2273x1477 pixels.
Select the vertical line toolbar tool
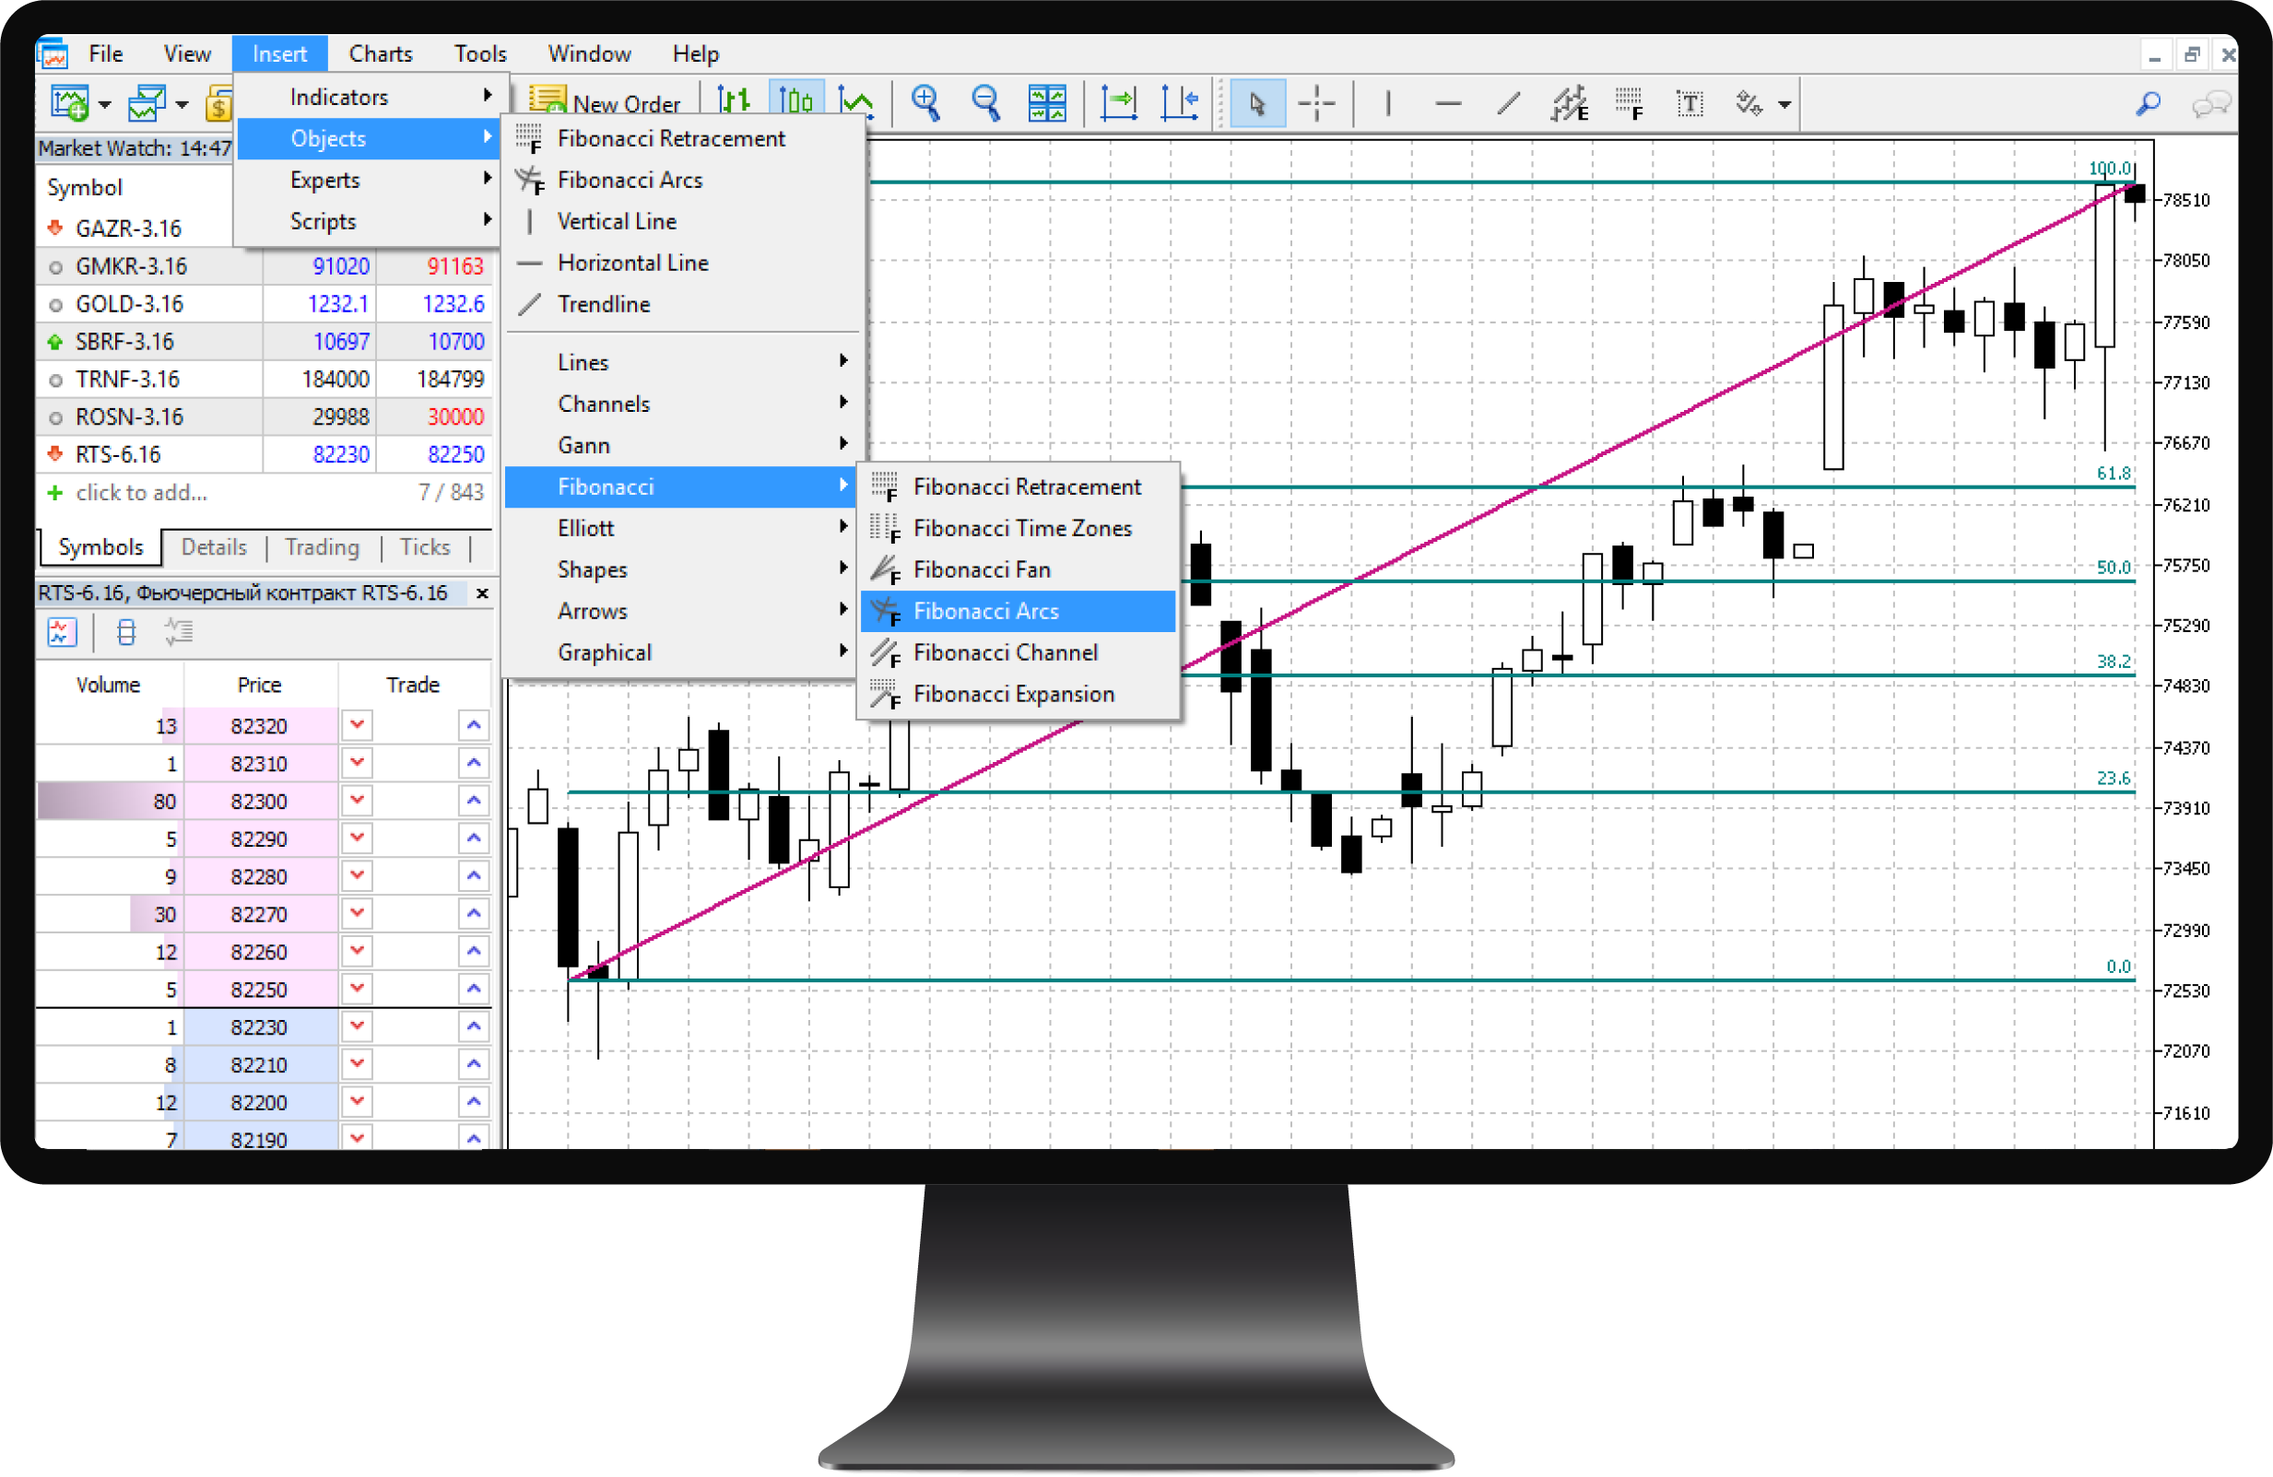pyautogui.click(x=1388, y=103)
